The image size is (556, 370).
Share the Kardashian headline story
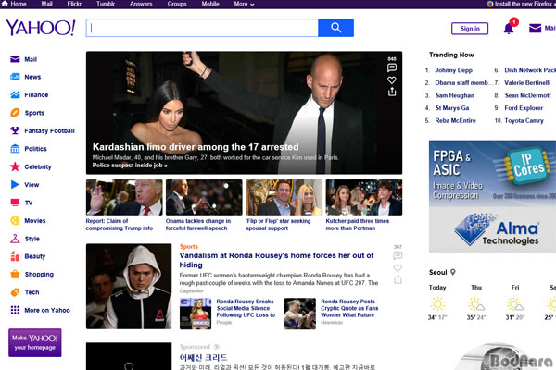[x=391, y=92]
